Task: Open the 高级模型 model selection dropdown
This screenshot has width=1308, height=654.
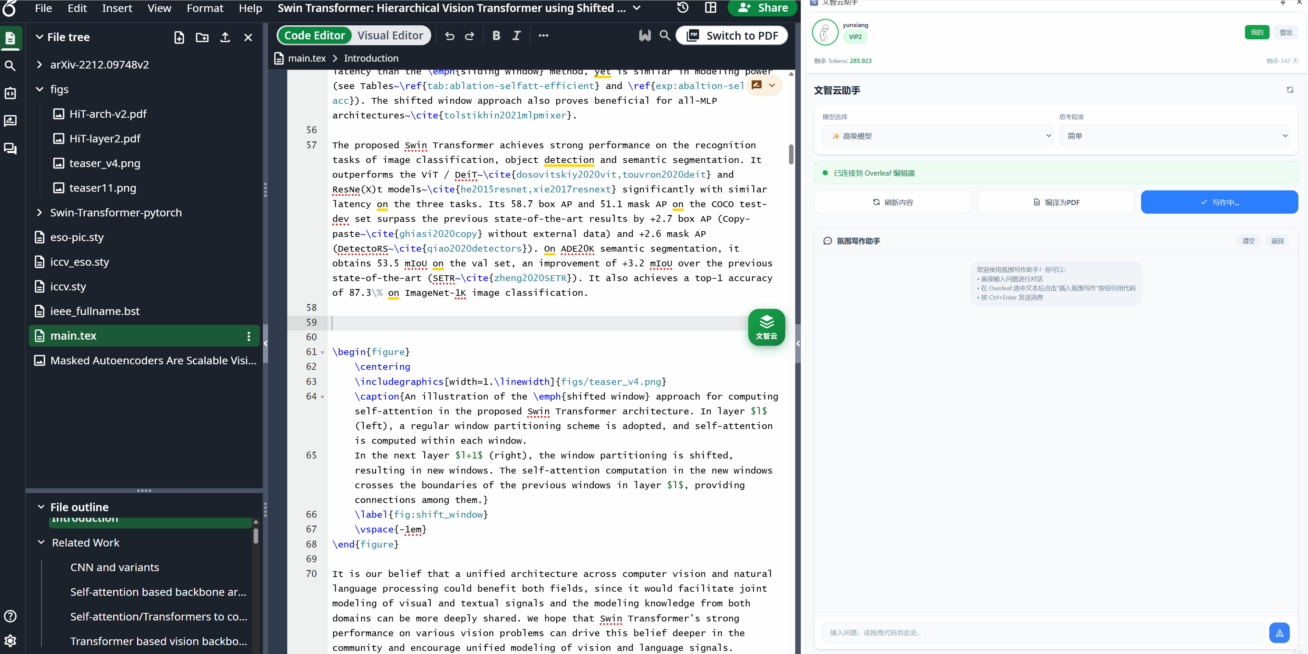Action: coord(937,136)
